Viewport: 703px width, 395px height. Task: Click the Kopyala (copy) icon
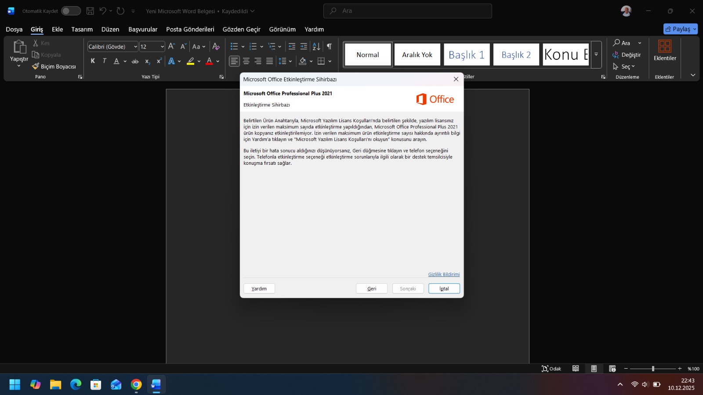(36, 54)
